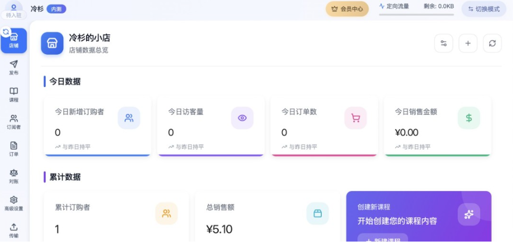Click the 今日数据 heading
This screenshot has height=249, width=513.
[x=65, y=81]
